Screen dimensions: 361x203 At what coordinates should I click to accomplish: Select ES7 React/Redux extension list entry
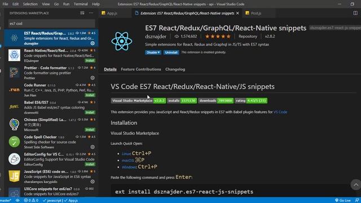[x=51, y=38]
